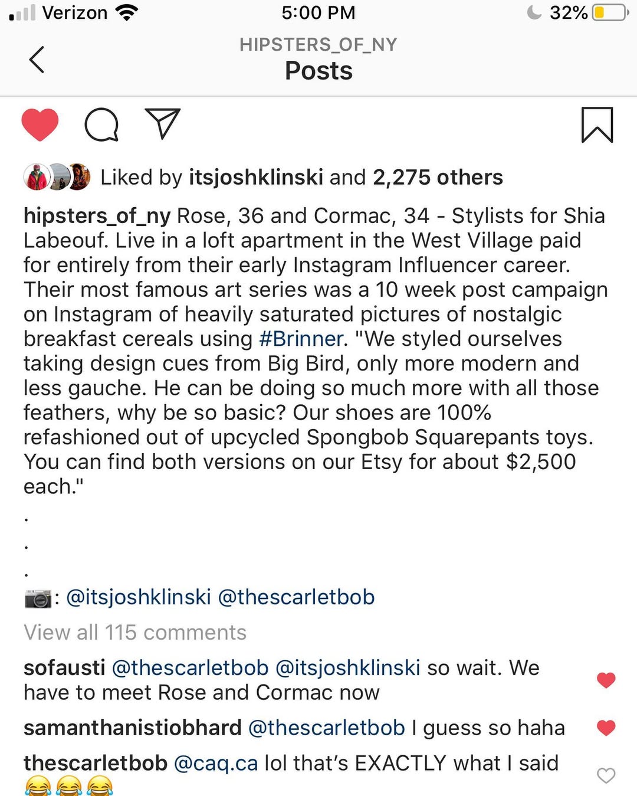
Task: Open sofausti commenter profile
Action: (64, 668)
